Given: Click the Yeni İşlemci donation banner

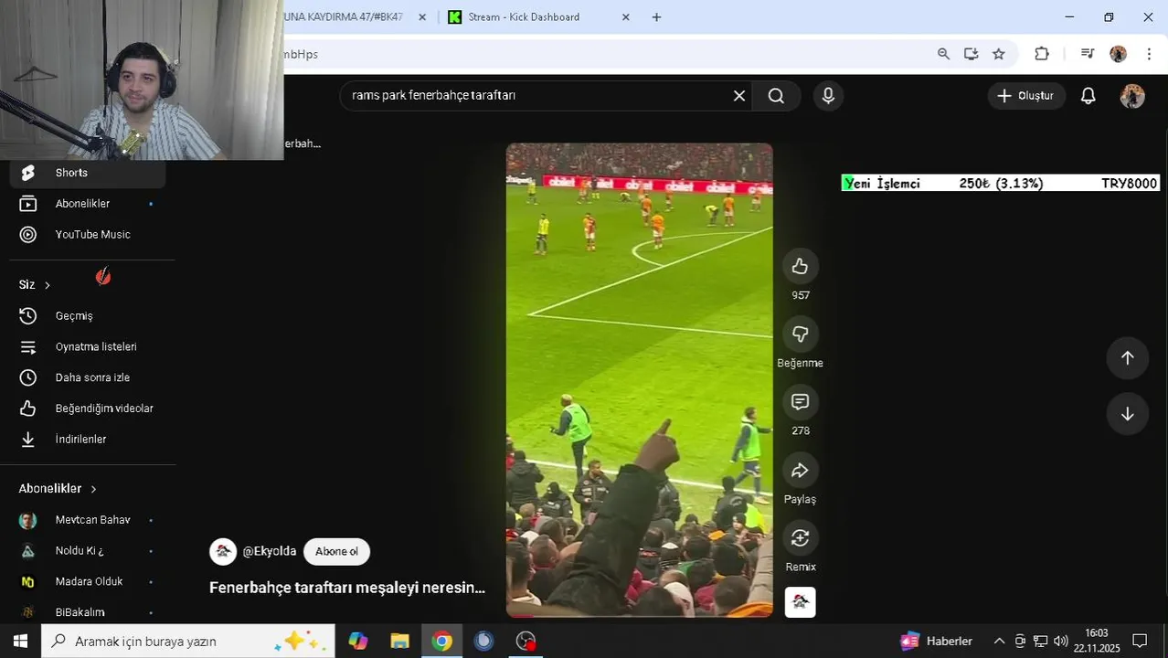Looking at the screenshot, I should click(x=1001, y=183).
